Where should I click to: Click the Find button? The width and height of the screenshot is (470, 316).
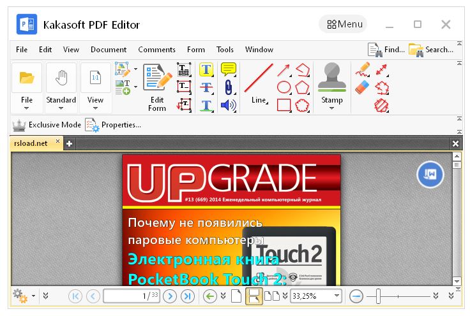click(386, 50)
